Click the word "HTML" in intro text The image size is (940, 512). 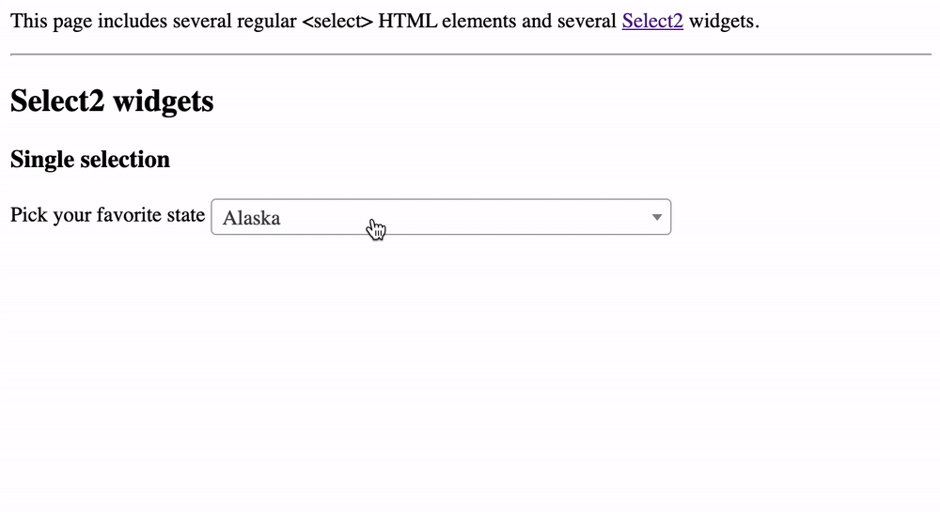(407, 21)
